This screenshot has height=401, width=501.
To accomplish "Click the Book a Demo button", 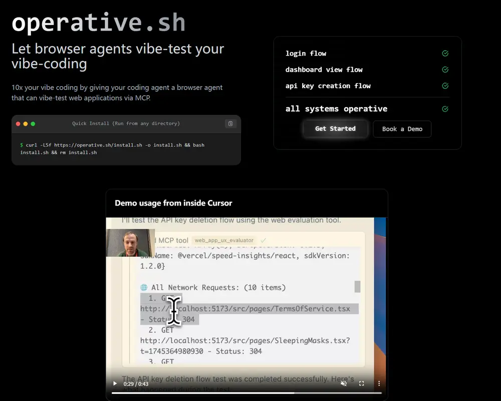I will coord(402,129).
